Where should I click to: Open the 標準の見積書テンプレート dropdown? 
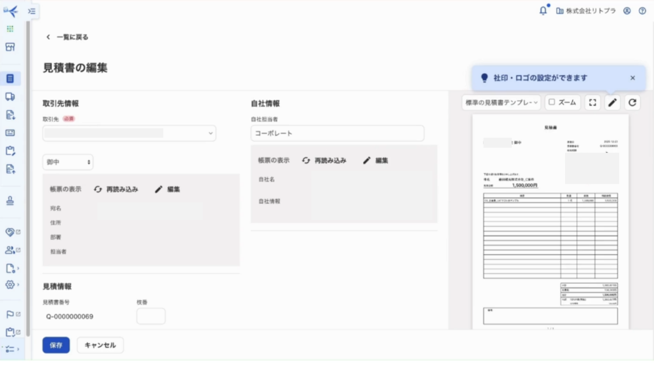pyautogui.click(x=501, y=102)
